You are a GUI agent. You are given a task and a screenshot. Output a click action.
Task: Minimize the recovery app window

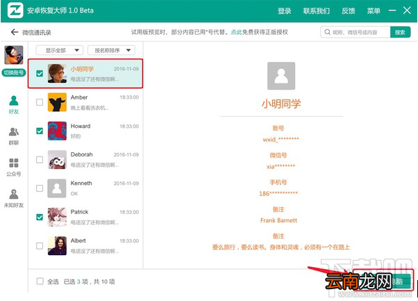click(x=392, y=10)
